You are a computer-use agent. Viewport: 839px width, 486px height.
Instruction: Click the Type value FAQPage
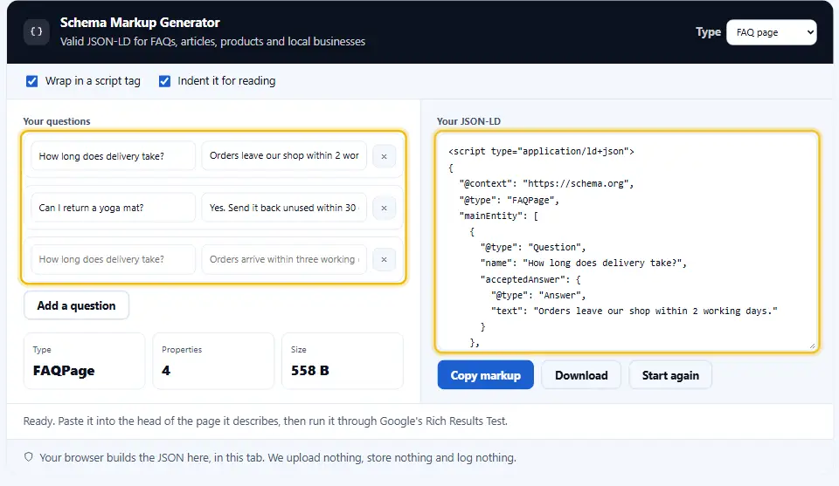click(64, 370)
